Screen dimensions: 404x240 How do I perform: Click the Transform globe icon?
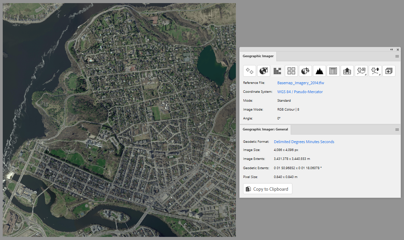[263, 71]
